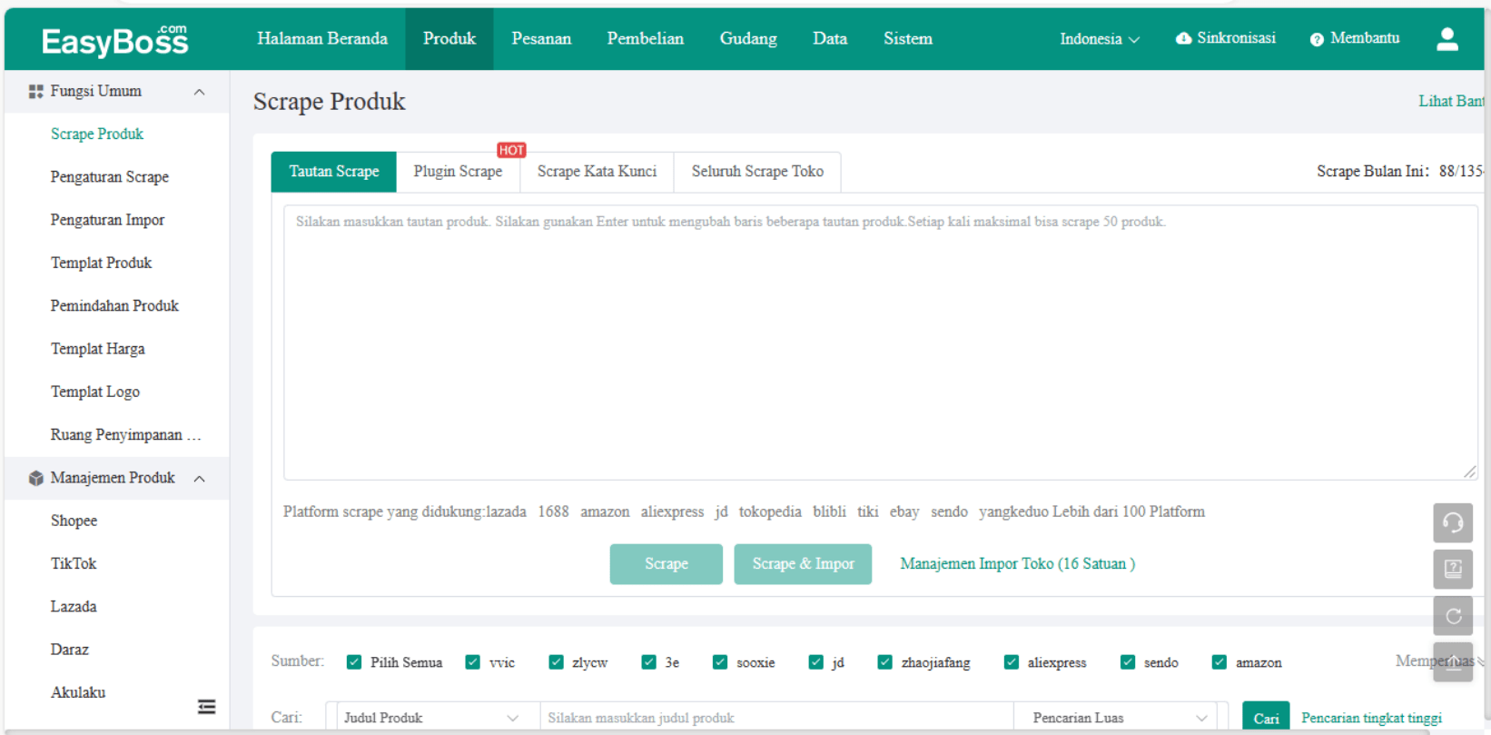
Task: Open the Pembelian menu
Action: 646,39
